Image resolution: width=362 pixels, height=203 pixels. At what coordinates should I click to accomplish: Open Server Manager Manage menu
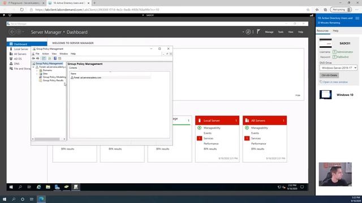pyautogui.click(x=269, y=32)
